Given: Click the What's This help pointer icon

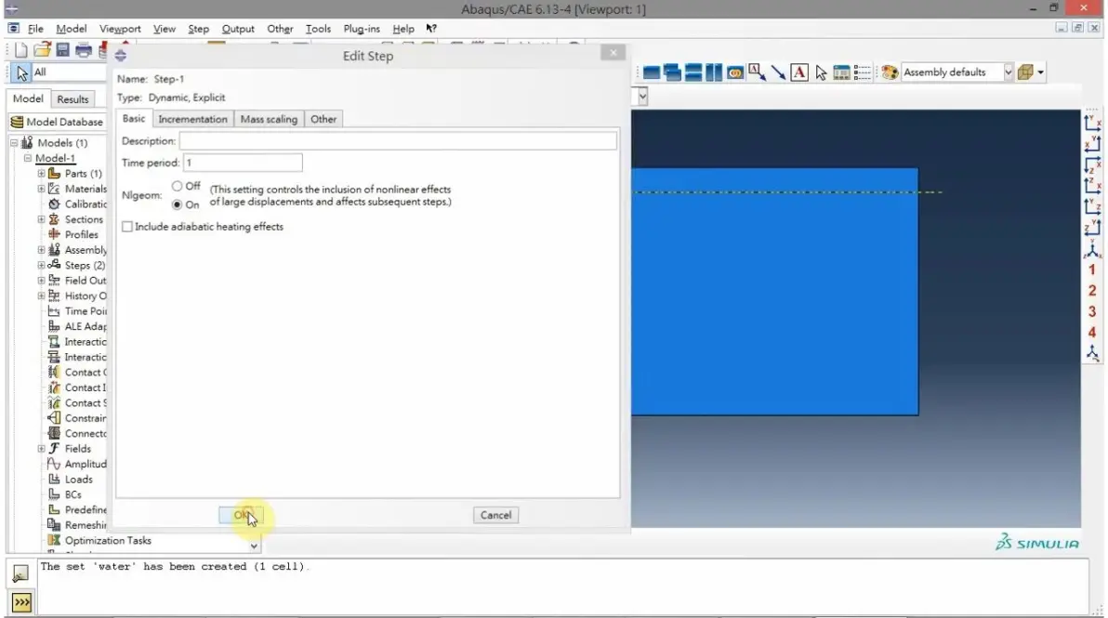Looking at the screenshot, I should click(431, 28).
